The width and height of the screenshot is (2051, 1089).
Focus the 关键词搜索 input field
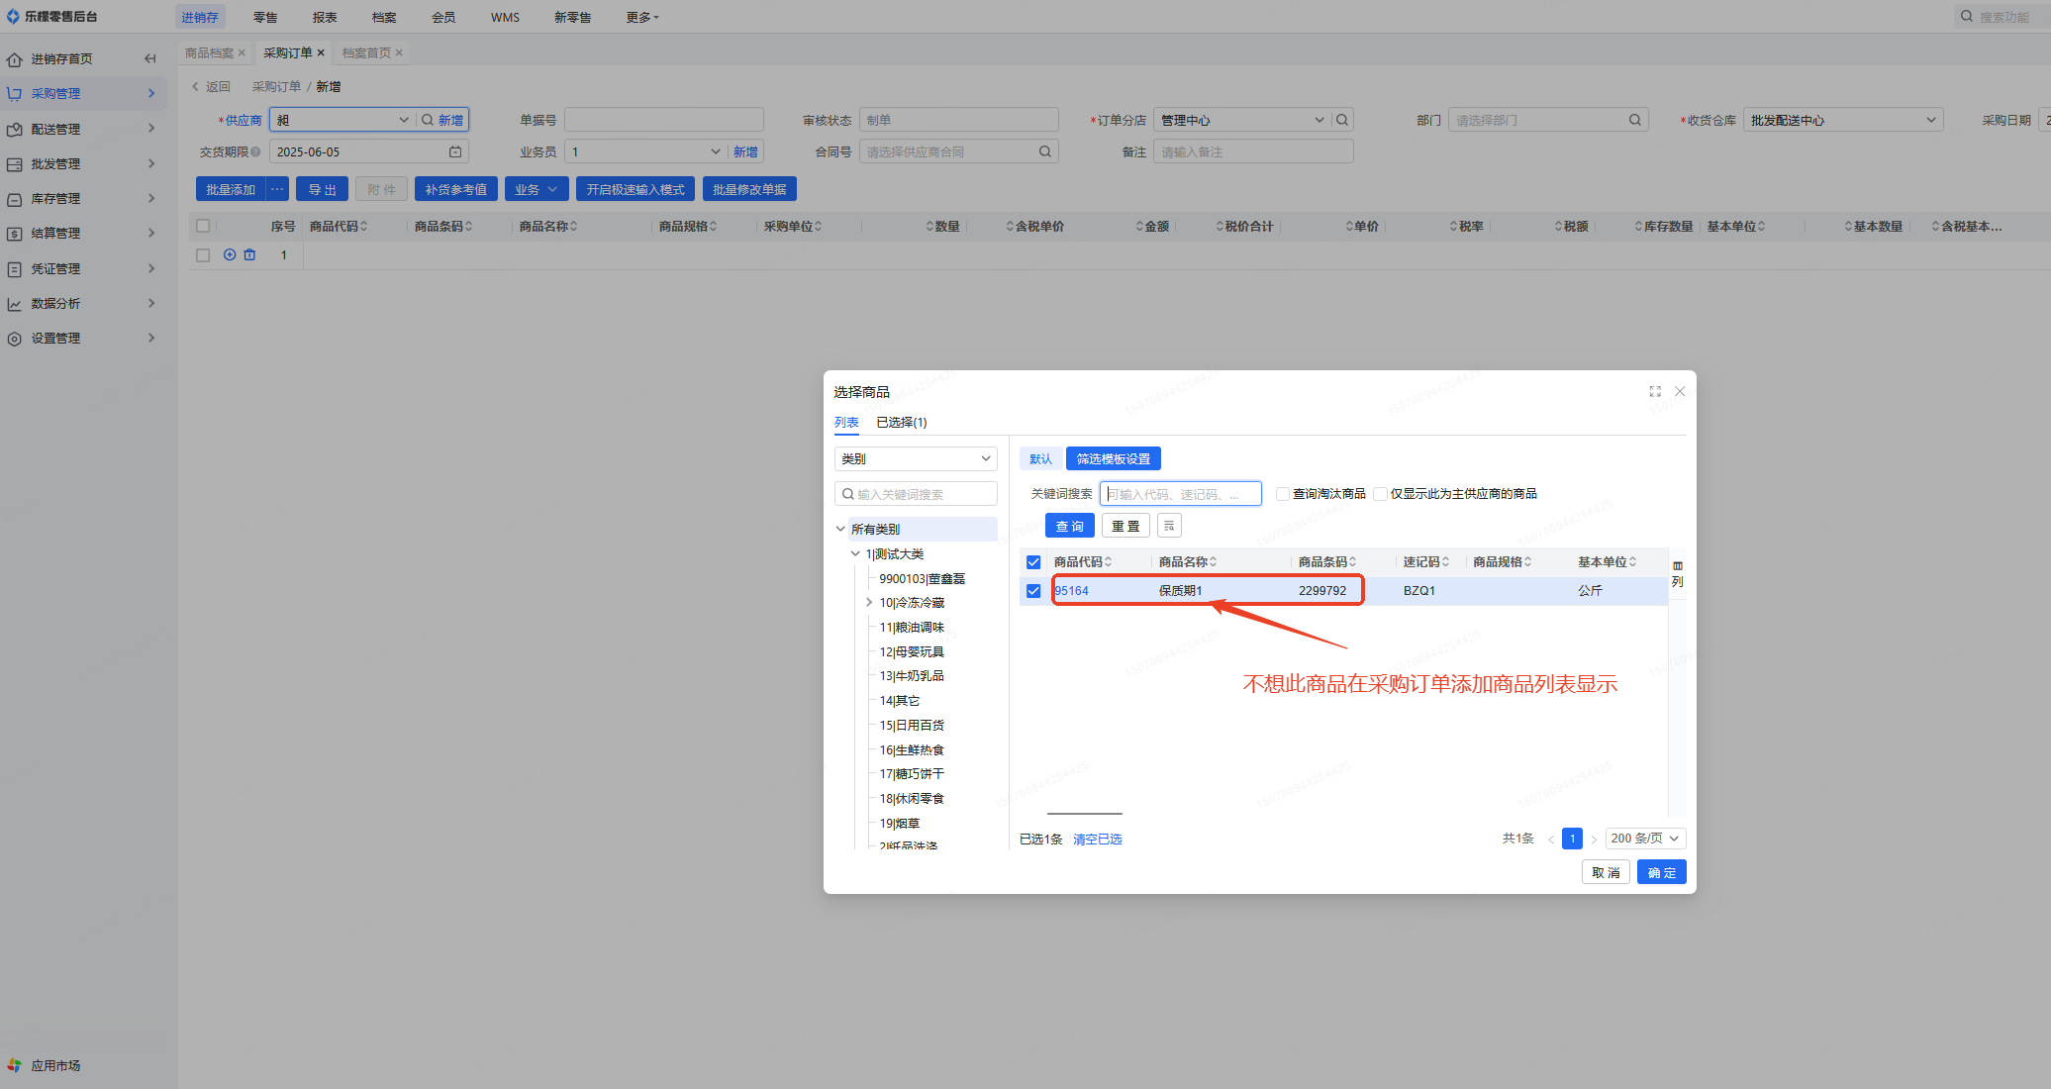point(1181,494)
